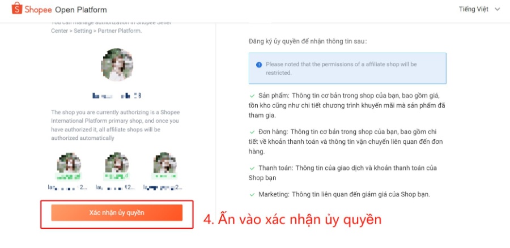Click the green checkmark beside Đơn hàng

tap(252, 132)
